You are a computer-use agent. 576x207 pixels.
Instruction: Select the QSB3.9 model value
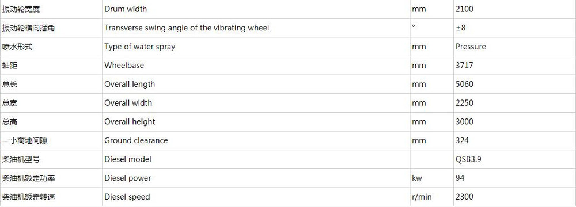[468, 159]
